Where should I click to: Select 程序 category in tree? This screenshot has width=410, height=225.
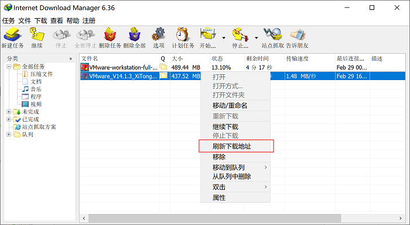(36, 97)
